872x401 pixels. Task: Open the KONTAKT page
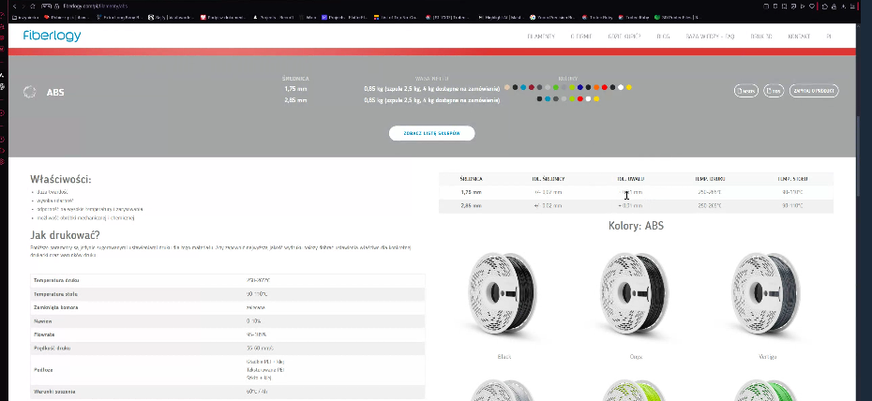coord(799,37)
